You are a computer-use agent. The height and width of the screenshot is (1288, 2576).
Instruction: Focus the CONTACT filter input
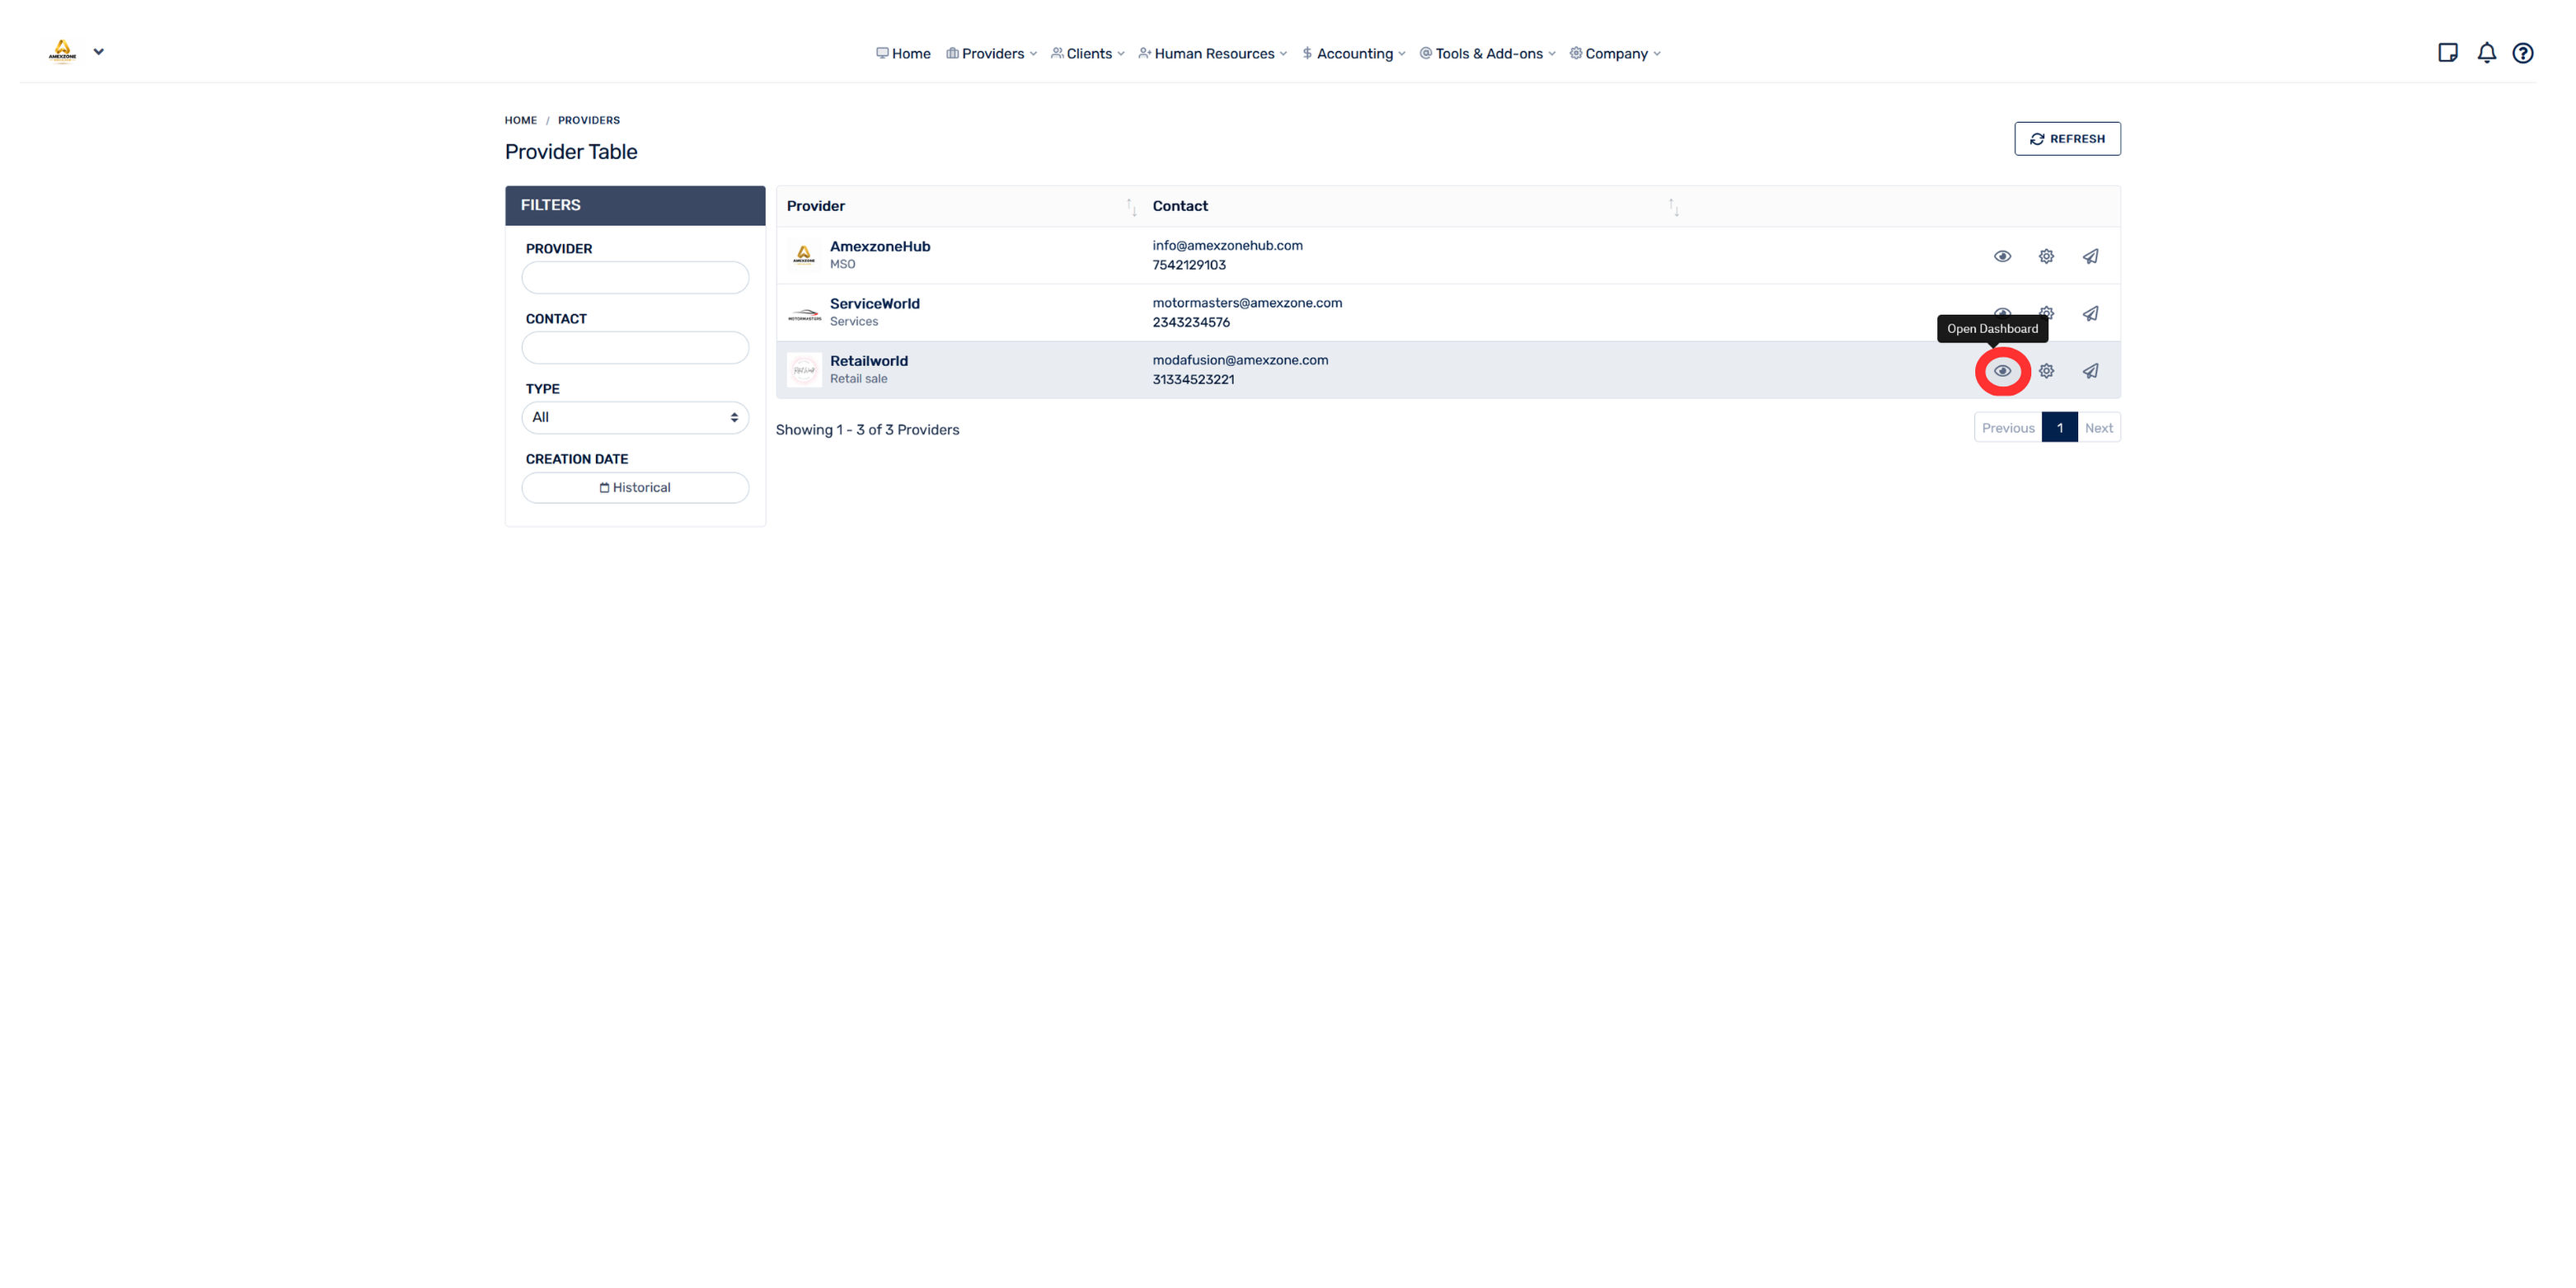pyautogui.click(x=635, y=348)
